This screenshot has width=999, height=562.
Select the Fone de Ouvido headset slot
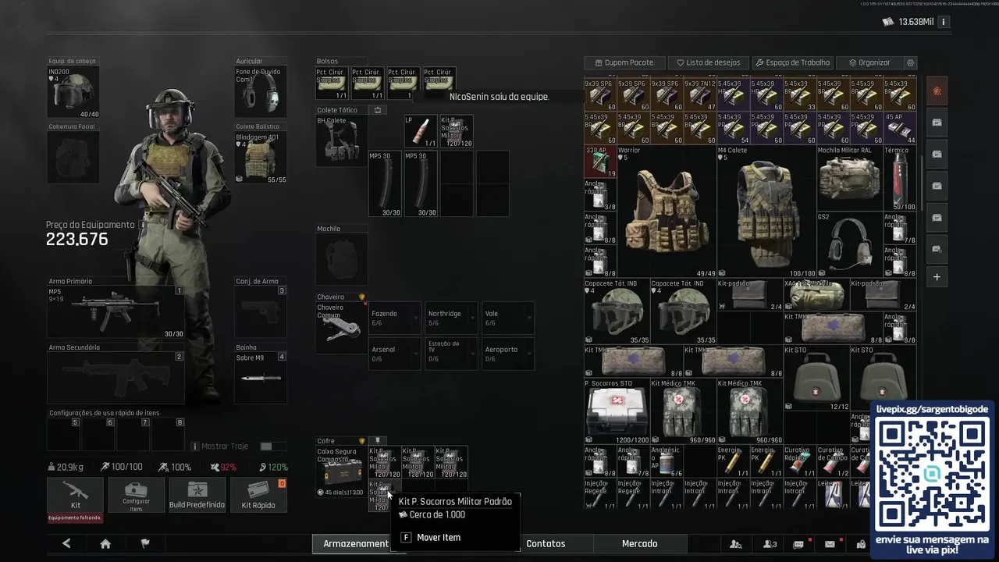(x=261, y=92)
